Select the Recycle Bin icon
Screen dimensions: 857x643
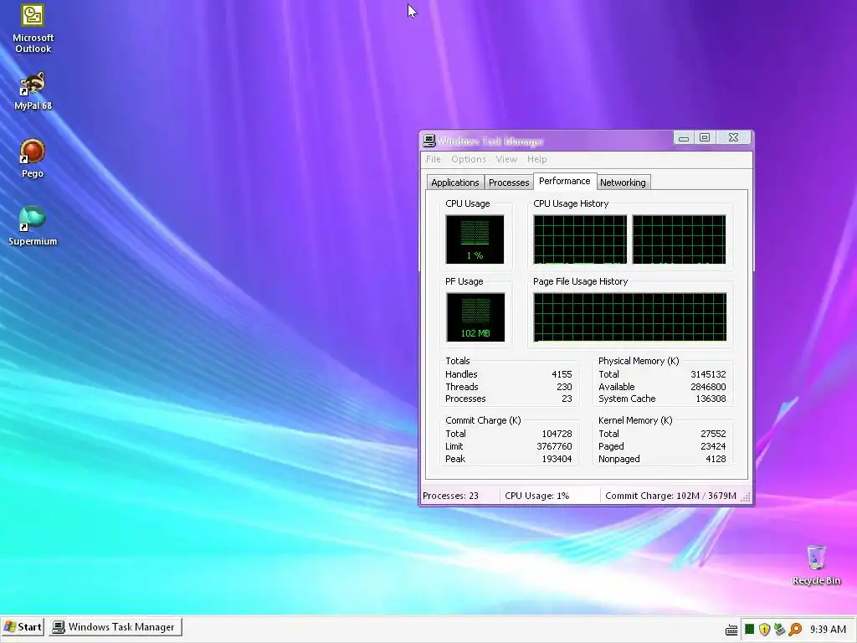point(816,565)
